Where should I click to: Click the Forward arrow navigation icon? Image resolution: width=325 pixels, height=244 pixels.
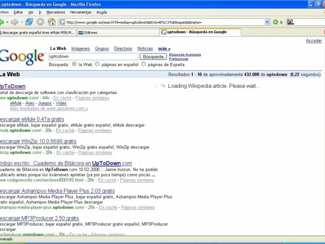[x=15, y=22]
